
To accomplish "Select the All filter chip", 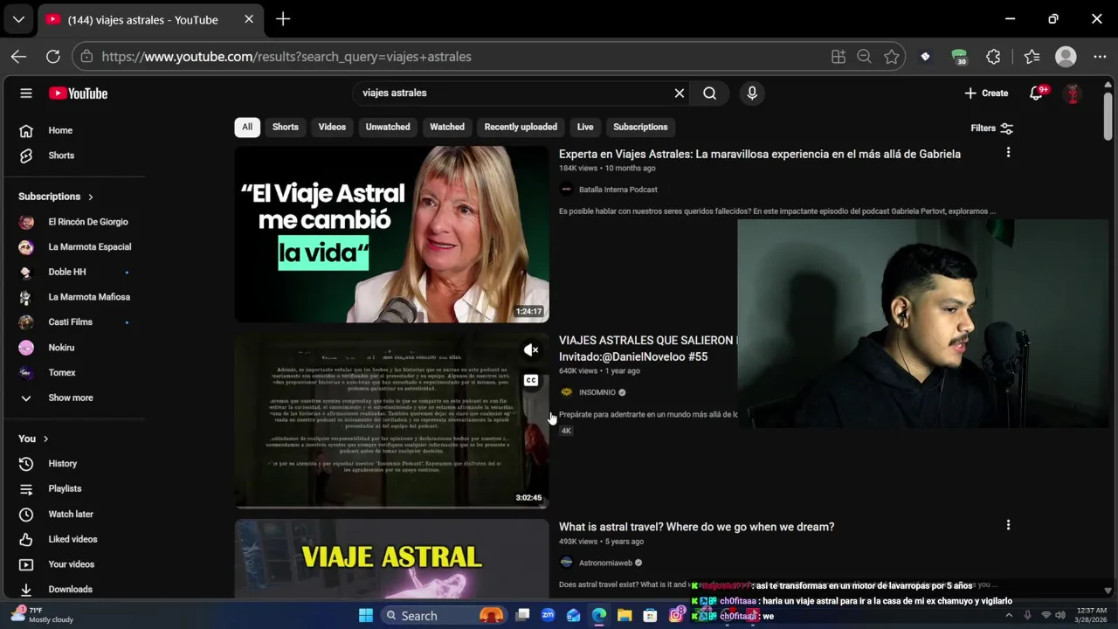I will click(247, 127).
